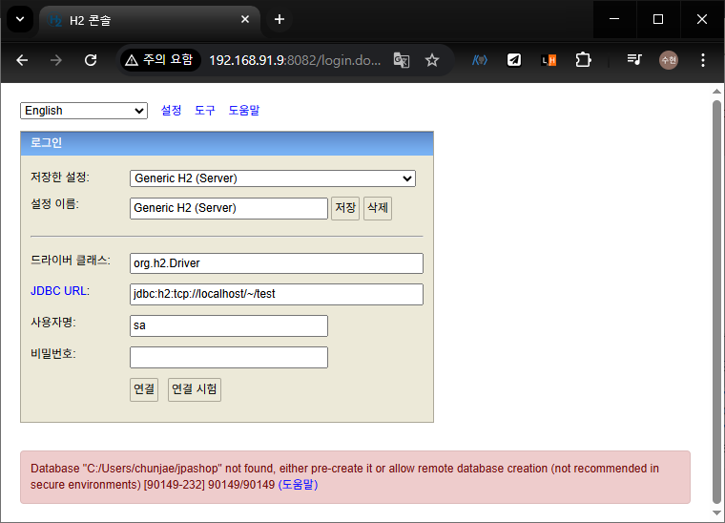Open the extensions puzzle menu
Screen dimensions: 725x523
point(583,60)
